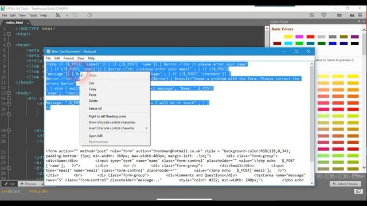
Task: Click the image panel icon in top-right toolbar
Action: tap(312, 15)
